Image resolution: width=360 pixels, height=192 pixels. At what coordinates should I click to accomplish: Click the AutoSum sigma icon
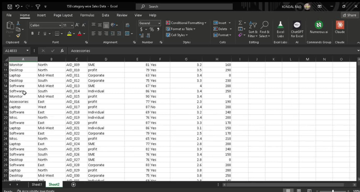[240, 23]
